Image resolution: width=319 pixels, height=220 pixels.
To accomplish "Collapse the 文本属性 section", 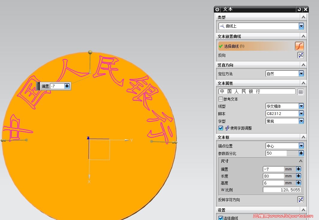I will [x=303, y=83].
